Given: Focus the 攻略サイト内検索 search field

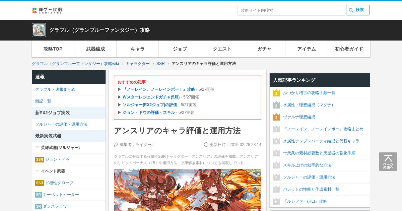Looking at the screenshot, I should click(291, 10).
